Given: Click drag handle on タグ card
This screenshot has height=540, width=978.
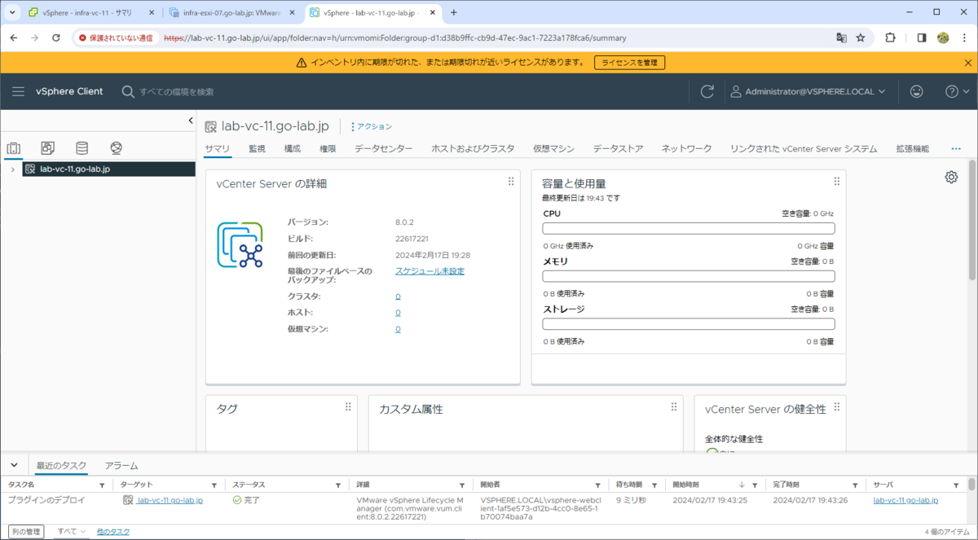Looking at the screenshot, I should (348, 406).
